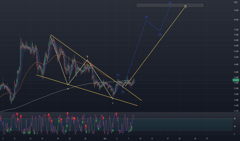Select the 26 date on the time axis
This screenshot has width=240, height=141.
[85, 139]
